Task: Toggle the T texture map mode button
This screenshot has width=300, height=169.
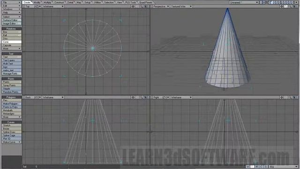Action: [252, 167]
